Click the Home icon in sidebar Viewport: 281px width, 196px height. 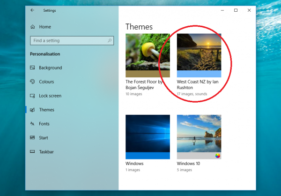[33, 27]
